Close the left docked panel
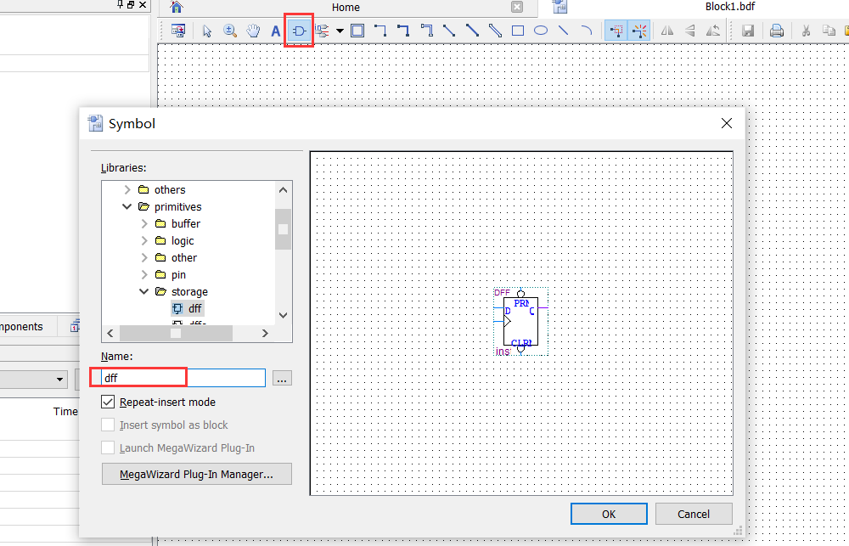This screenshot has height=546, width=849. click(x=143, y=4)
